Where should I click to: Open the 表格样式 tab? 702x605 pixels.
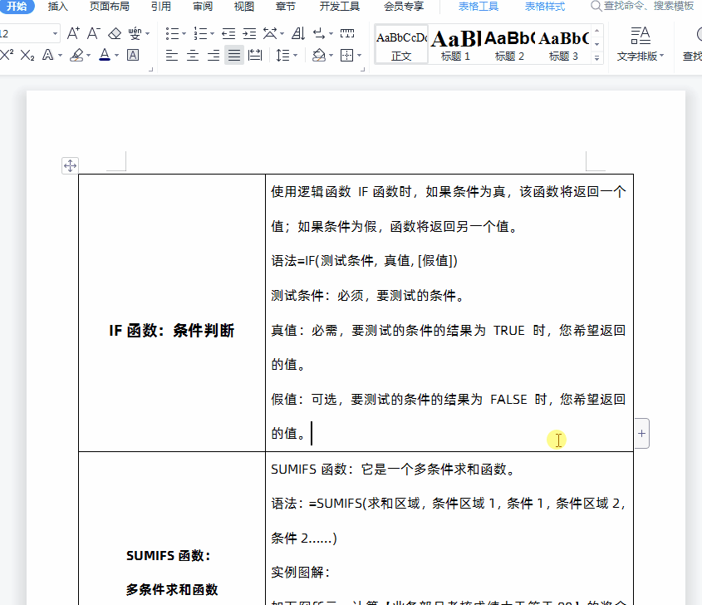tap(544, 7)
